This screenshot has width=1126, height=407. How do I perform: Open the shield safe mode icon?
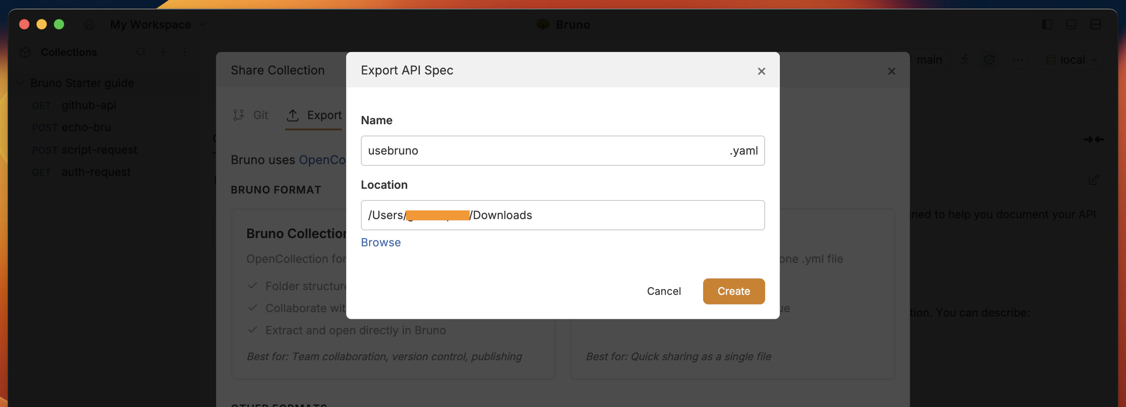[x=990, y=60]
